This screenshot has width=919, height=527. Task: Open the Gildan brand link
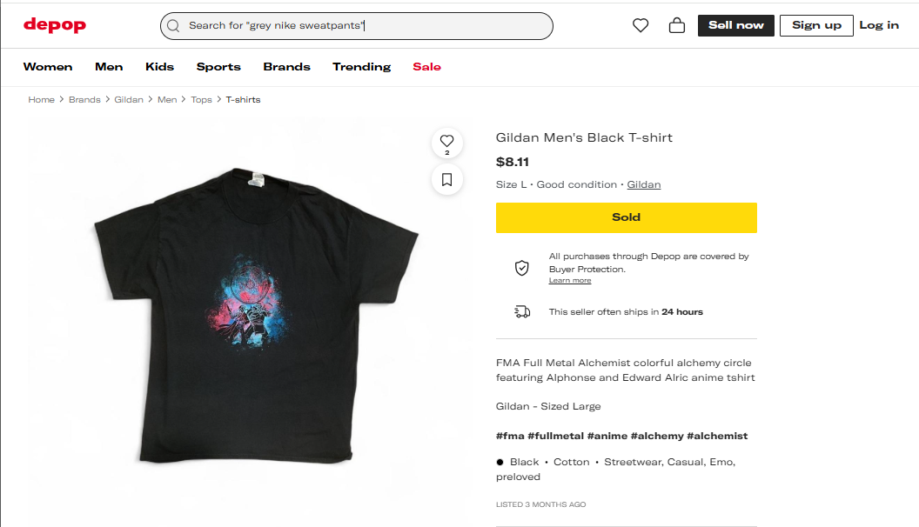644,184
